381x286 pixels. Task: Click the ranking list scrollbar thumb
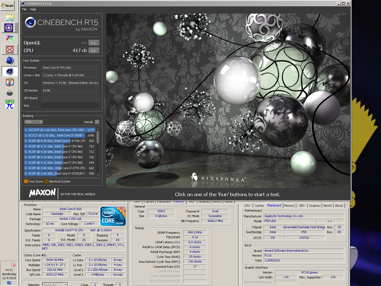click(x=98, y=137)
